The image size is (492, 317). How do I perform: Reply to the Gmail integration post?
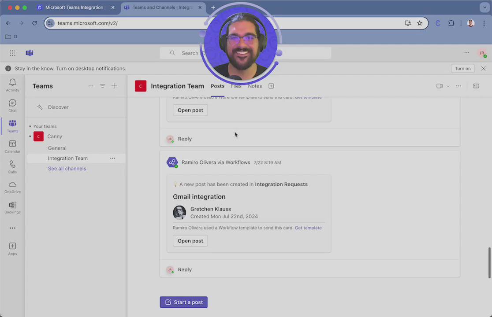pyautogui.click(x=184, y=269)
